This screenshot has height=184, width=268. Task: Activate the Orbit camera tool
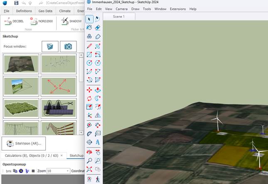[x=89, y=152]
